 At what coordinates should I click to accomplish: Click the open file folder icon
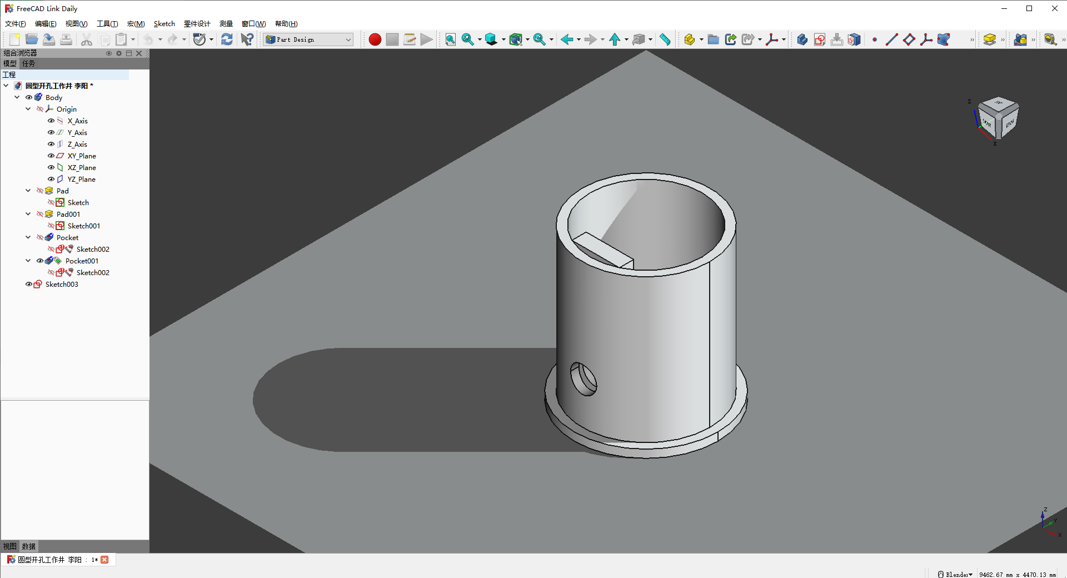click(x=32, y=39)
